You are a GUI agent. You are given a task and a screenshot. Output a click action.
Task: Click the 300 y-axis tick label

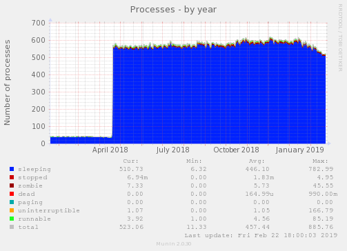tap(39, 92)
